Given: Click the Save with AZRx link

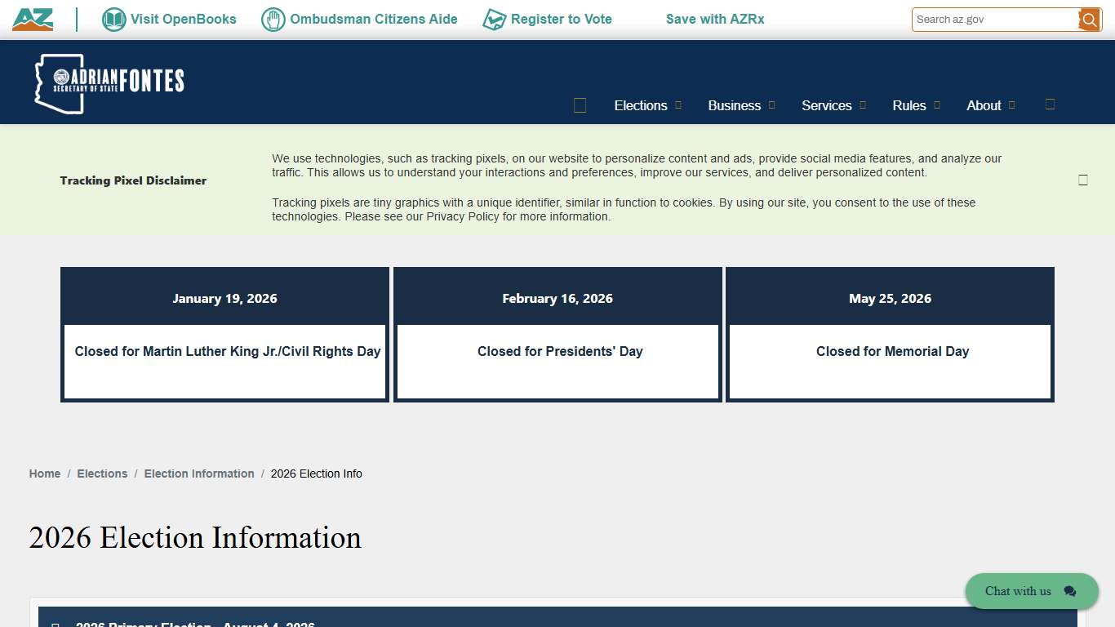Looking at the screenshot, I should [715, 19].
